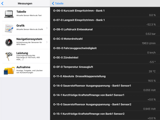160x120 pixels.
Task: Tap Anzeige, Freigabe, und Löschen description
Action: pyautogui.click(x=29, y=71)
